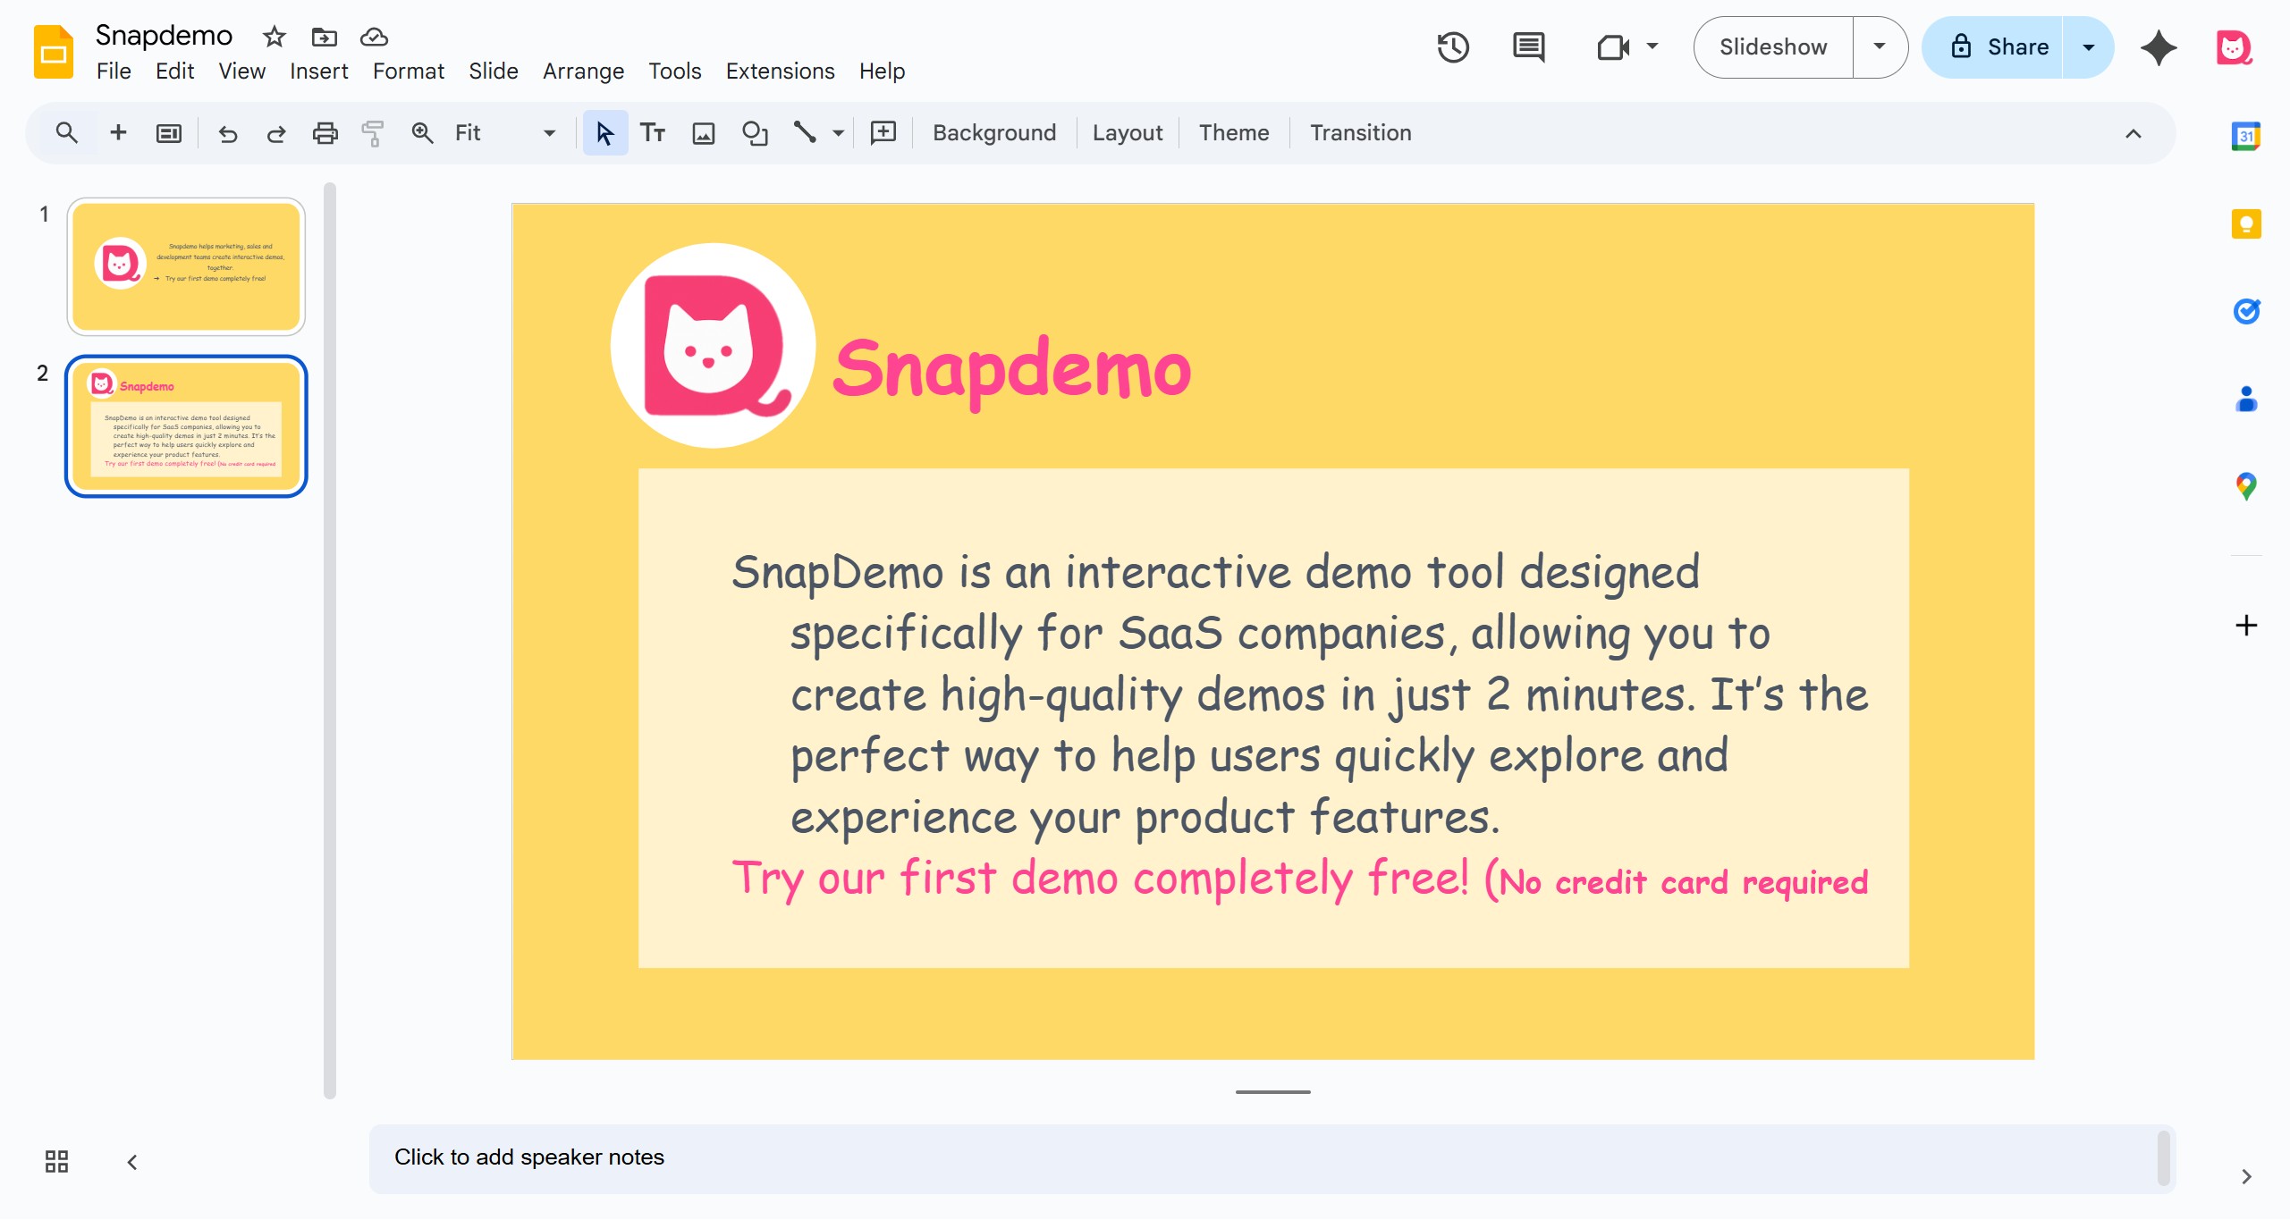Open Google Keep side panel
Image resolution: width=2290 pixels, height=1220 pixels.
click(2246, 223)
